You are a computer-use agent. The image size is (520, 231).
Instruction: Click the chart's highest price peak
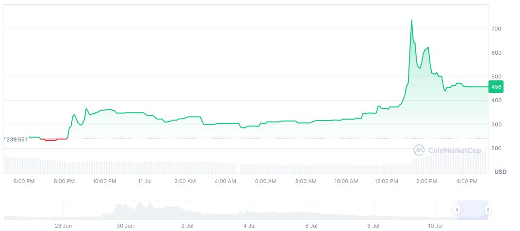tap(411, 20)
